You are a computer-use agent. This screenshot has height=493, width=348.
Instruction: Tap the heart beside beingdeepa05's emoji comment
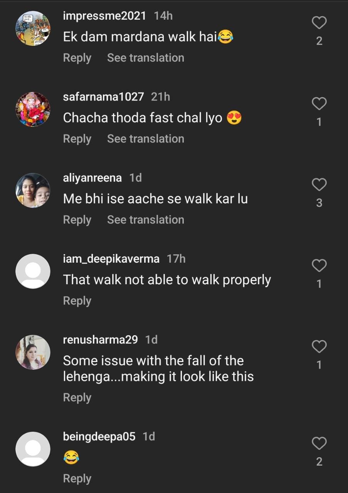tap(319, 444)
